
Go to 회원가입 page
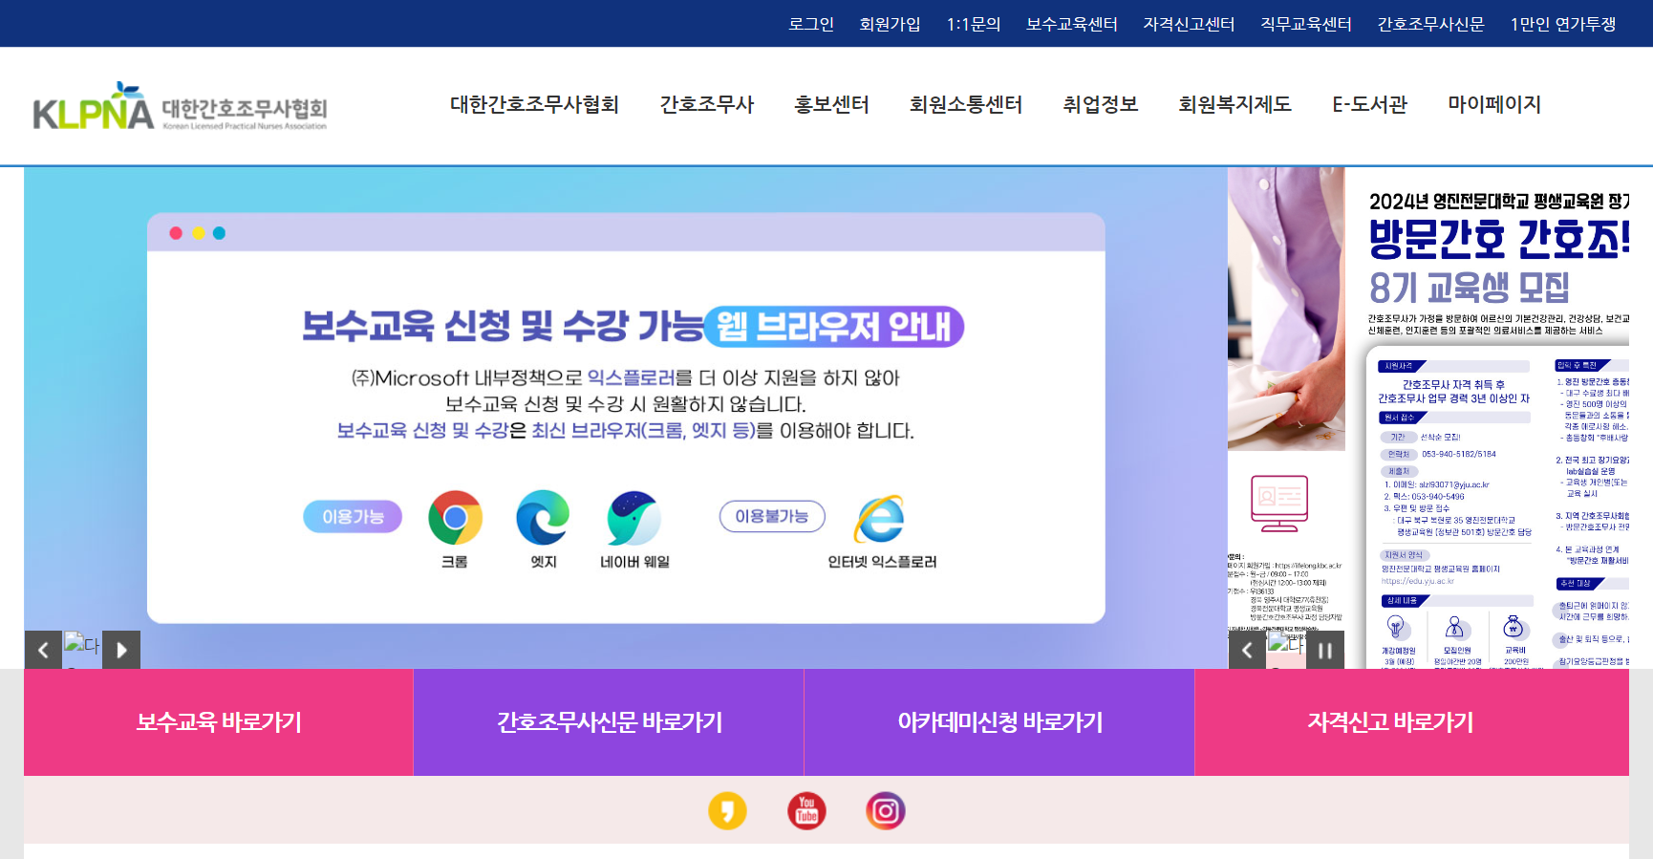point(890,24)
